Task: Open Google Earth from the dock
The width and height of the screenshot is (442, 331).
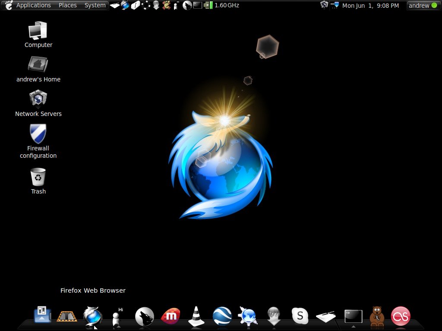Action: 222,317
